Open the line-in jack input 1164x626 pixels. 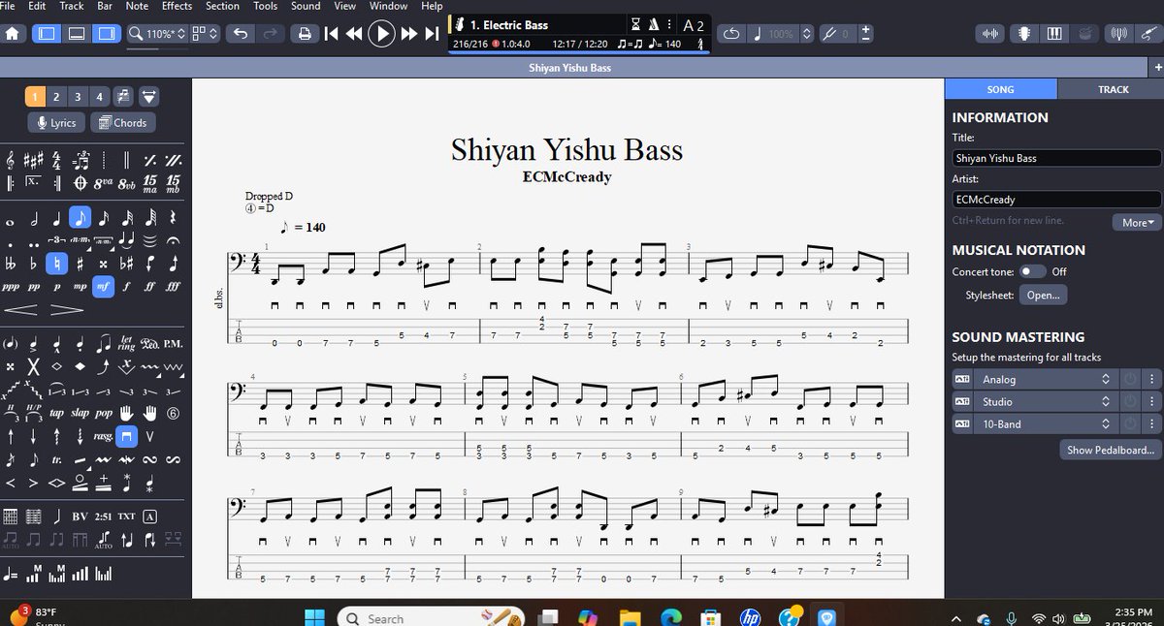[1148, 34]
